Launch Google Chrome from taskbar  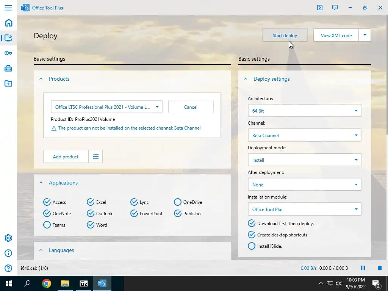pos(46,283)
